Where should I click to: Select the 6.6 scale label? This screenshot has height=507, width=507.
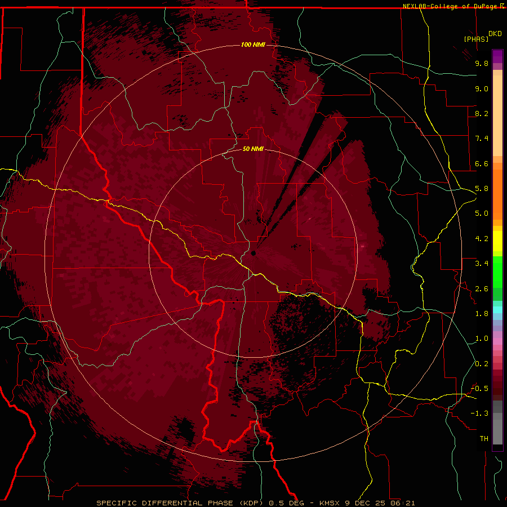482,163
